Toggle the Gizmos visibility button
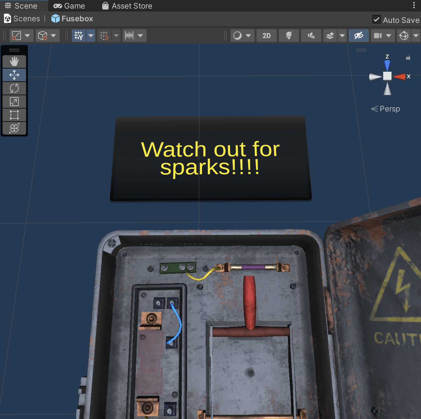This screenshot has width=421, height=419. (x=404, y=36)
